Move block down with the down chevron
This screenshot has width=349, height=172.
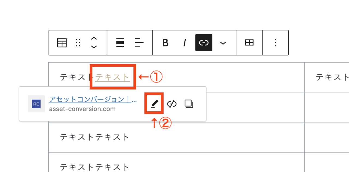94,47
